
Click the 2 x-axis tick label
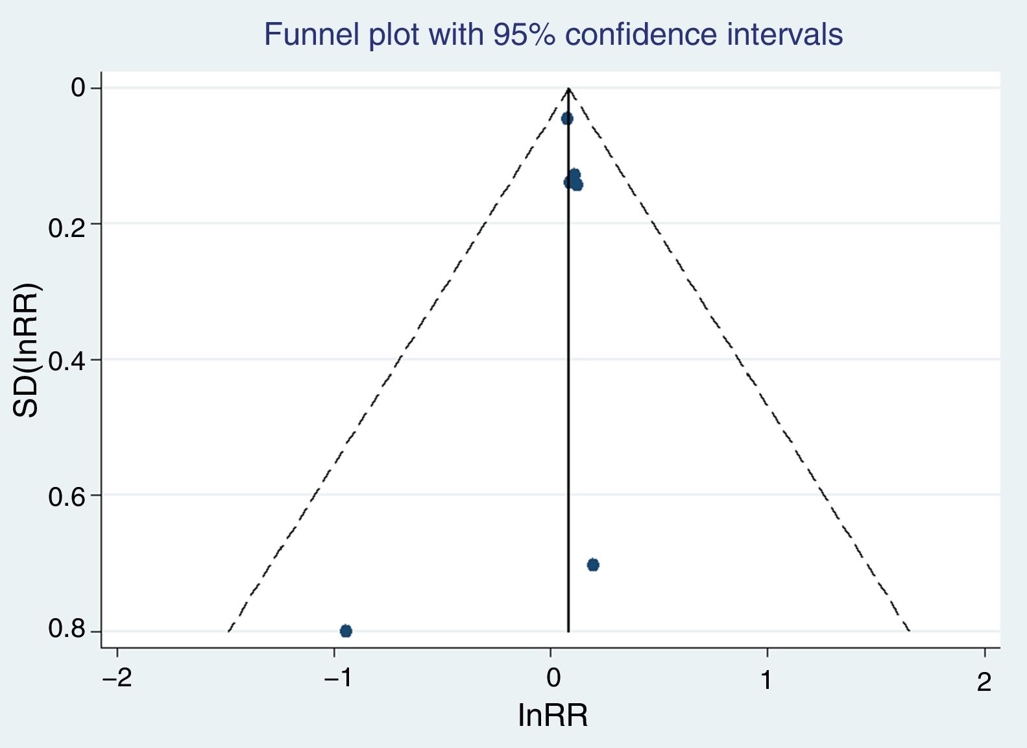click(x=984, y=682)
